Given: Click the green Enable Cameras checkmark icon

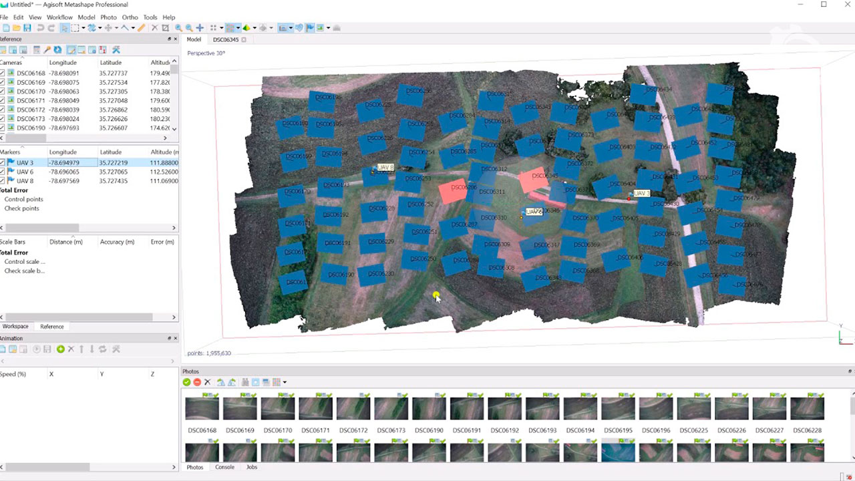Looking at the screenshot, I should (186, 382).
